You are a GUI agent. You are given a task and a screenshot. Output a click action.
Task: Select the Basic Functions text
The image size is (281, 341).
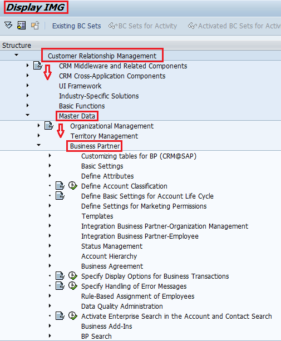pyautogui.click(x=82, y=106)
